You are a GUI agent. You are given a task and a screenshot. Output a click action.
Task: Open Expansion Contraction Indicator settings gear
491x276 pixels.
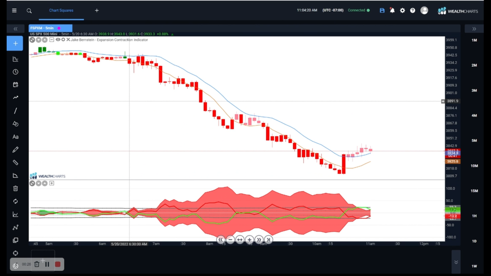click(63, 40)
